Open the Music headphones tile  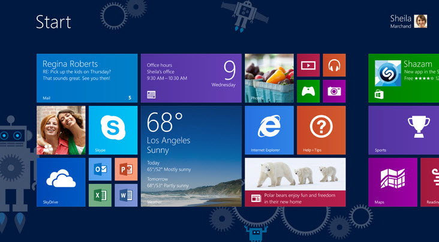point(334,65)
